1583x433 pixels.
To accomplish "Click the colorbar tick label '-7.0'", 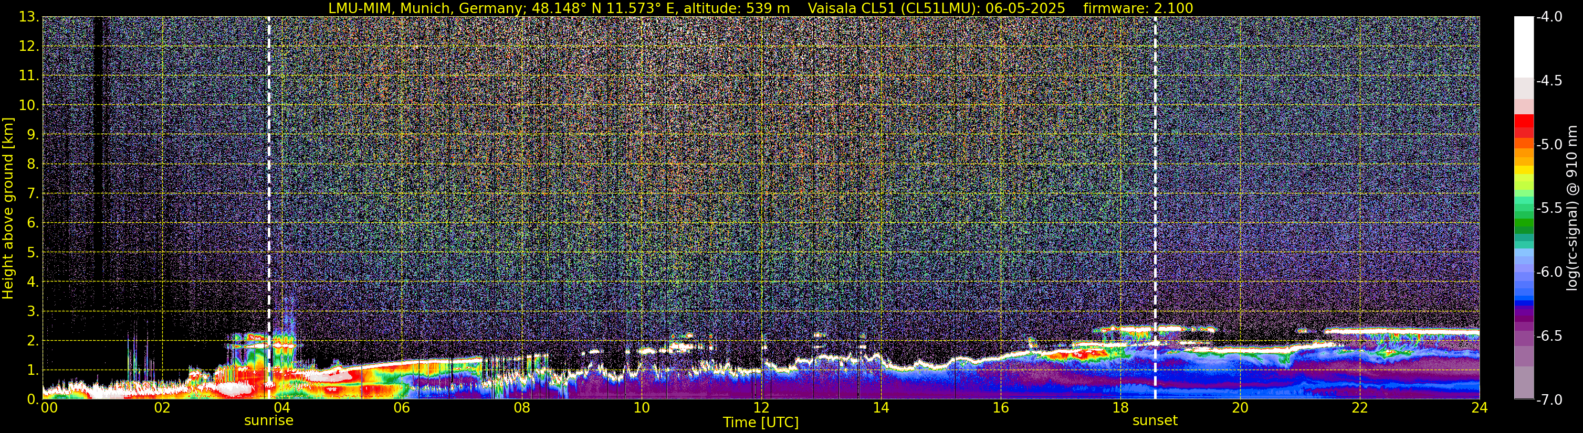I will (x=1549, y=399).
